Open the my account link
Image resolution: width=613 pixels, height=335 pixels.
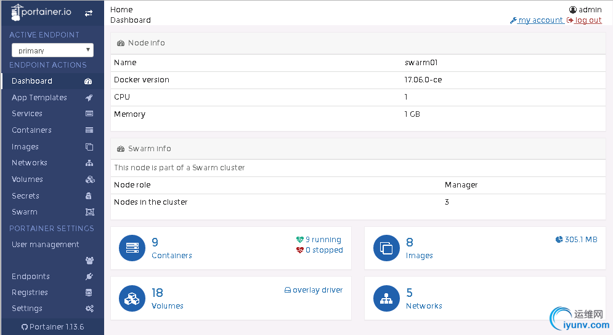point(540,20)
